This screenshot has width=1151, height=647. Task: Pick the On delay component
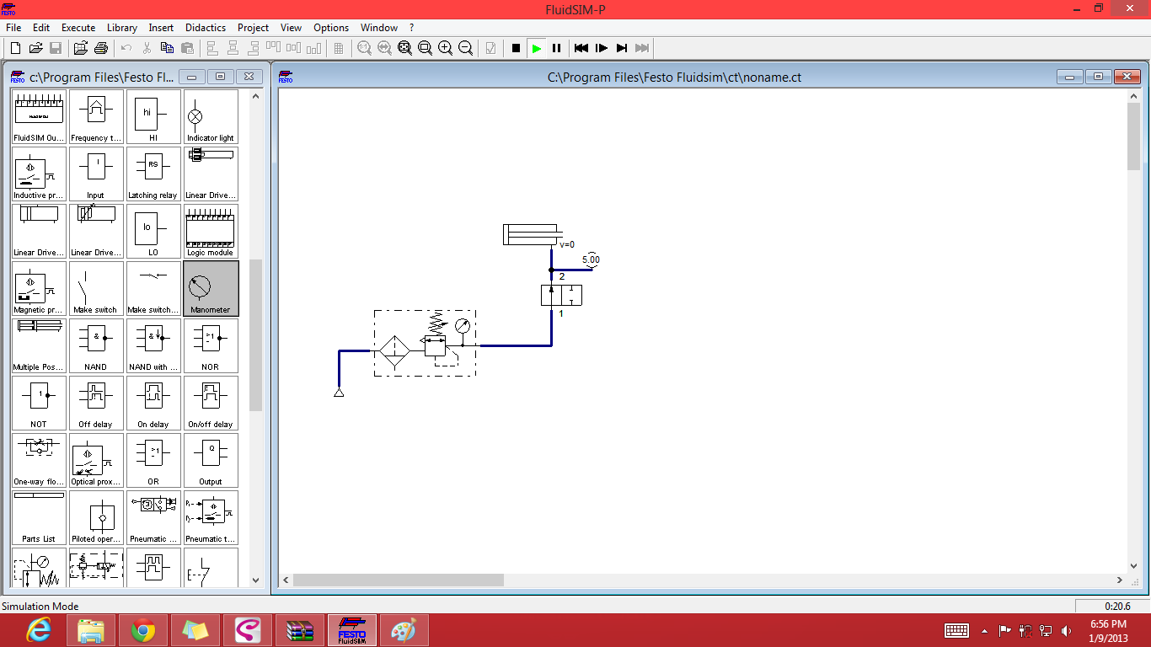[x=153, y=403]
